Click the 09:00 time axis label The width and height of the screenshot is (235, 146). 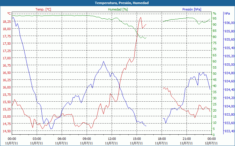(x=87, y=139)
